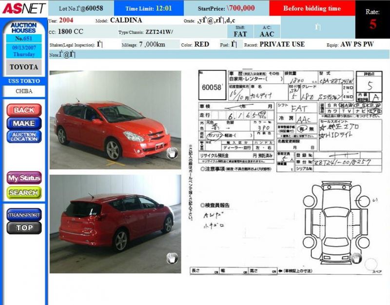The width and height of the screenshot is (390, 305).
Task: Click the TOYOTA make label
Action: 24,67
